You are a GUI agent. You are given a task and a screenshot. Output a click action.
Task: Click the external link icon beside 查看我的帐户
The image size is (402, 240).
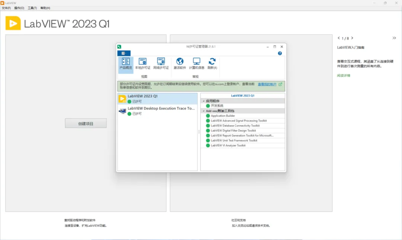280,84
